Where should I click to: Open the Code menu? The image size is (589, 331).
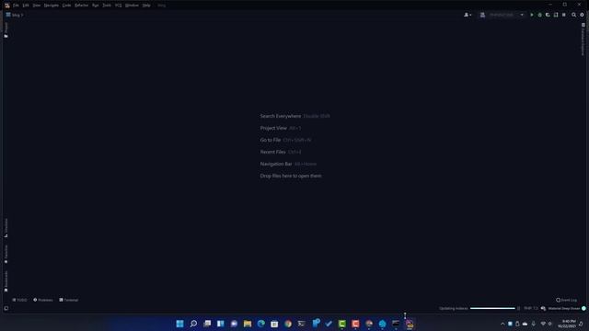pos(66,6)
